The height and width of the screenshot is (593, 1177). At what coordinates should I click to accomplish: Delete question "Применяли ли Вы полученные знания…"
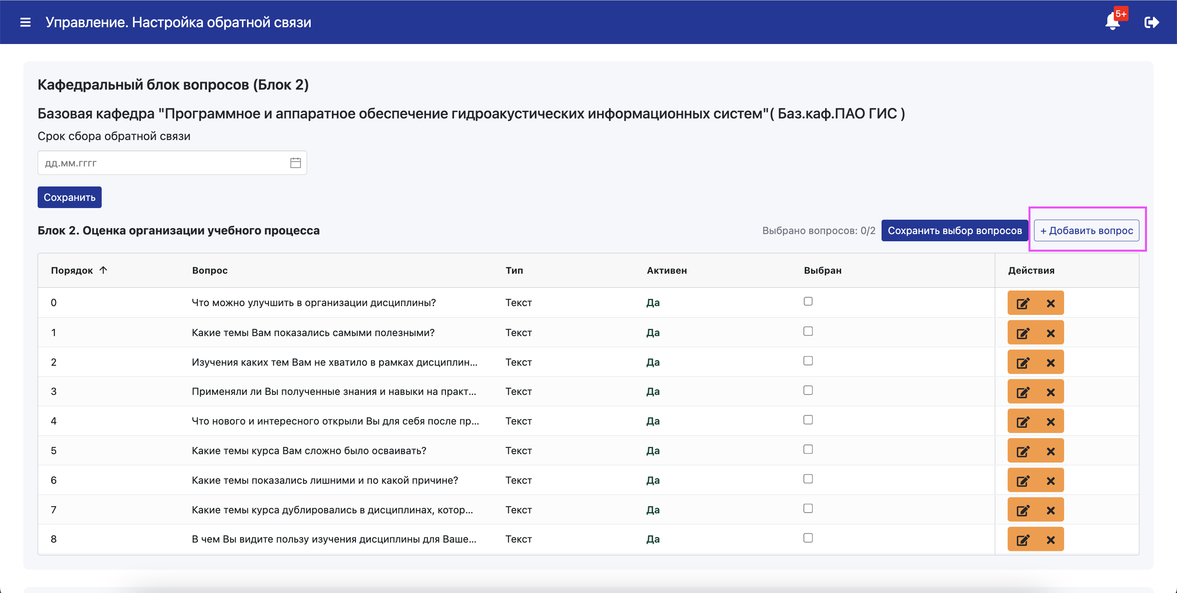1050,392
